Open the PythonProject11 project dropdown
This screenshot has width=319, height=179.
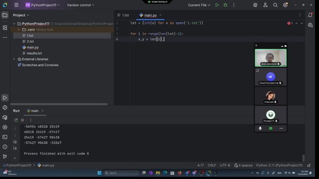pyautogui.click(x=42, y=5)
